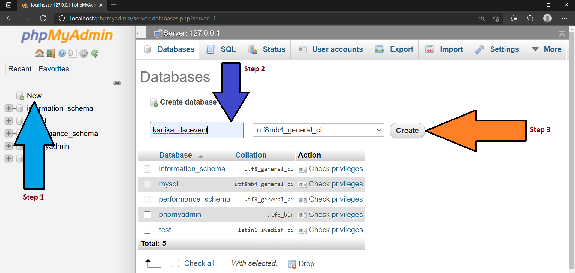Click the Drop database icon
The width and height of the screenshot is (575, 273).
292,264
